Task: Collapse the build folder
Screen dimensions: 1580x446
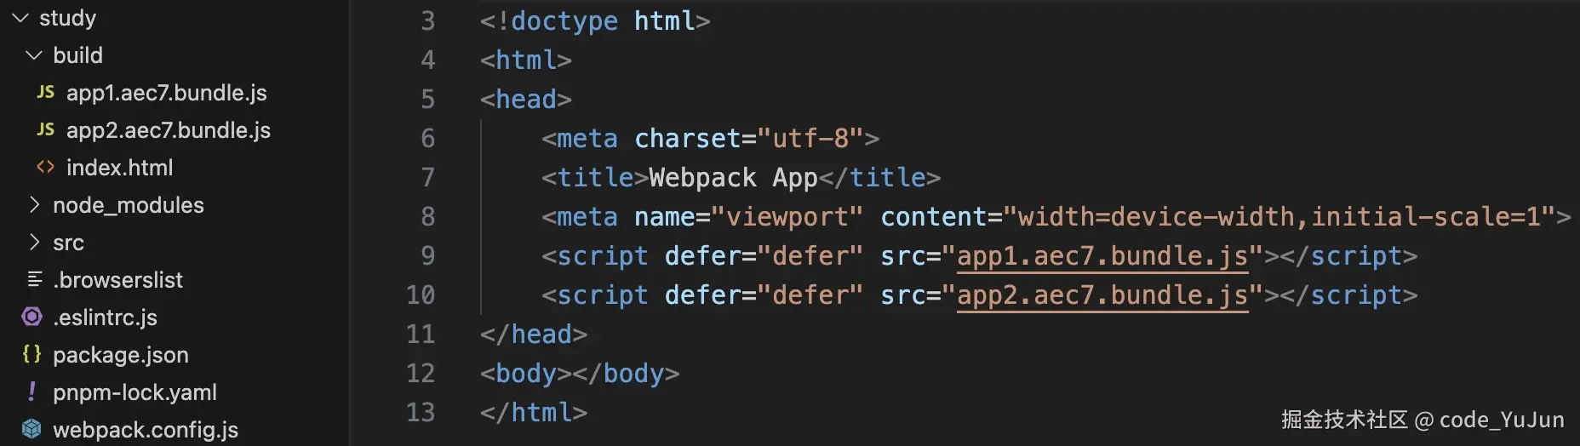Action: [34, 55]
